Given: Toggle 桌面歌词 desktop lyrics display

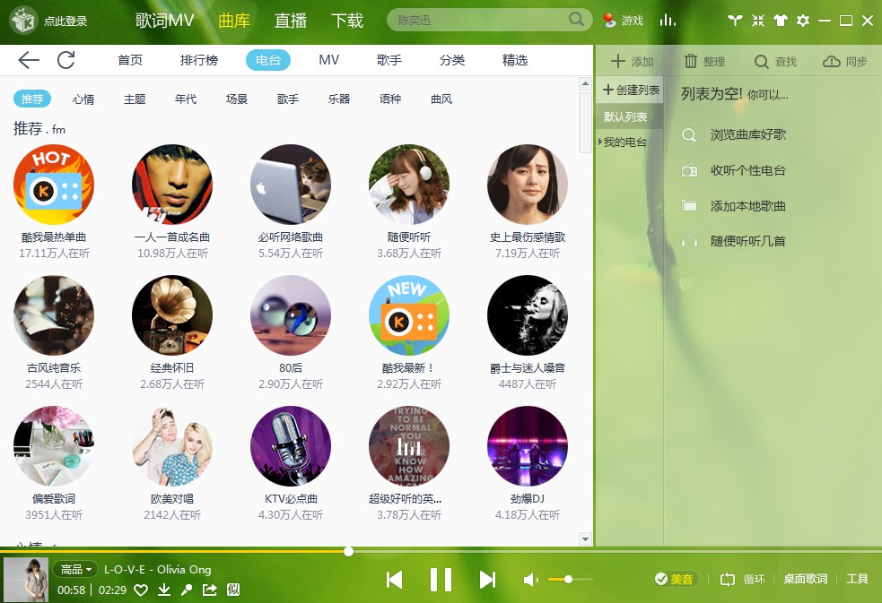Looking at the screenshot, I should [x=805, y=579].
